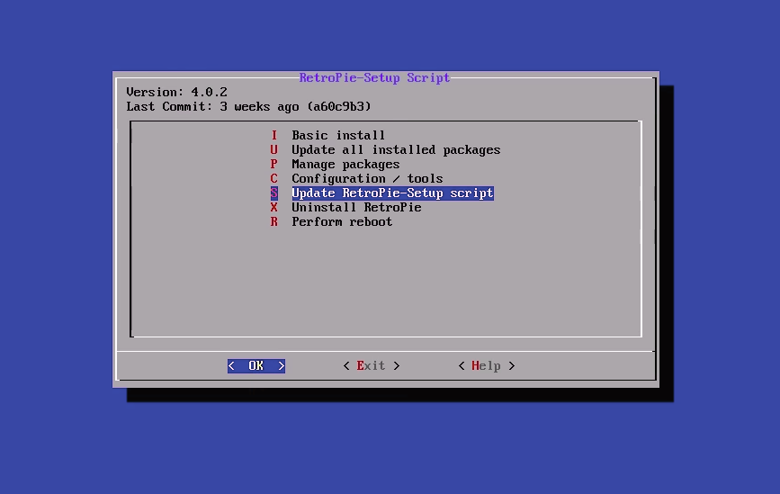This screenshot has width=780, height=494.
Task: Click Update RetroPie-Setup script option
Action: [391, 193]
